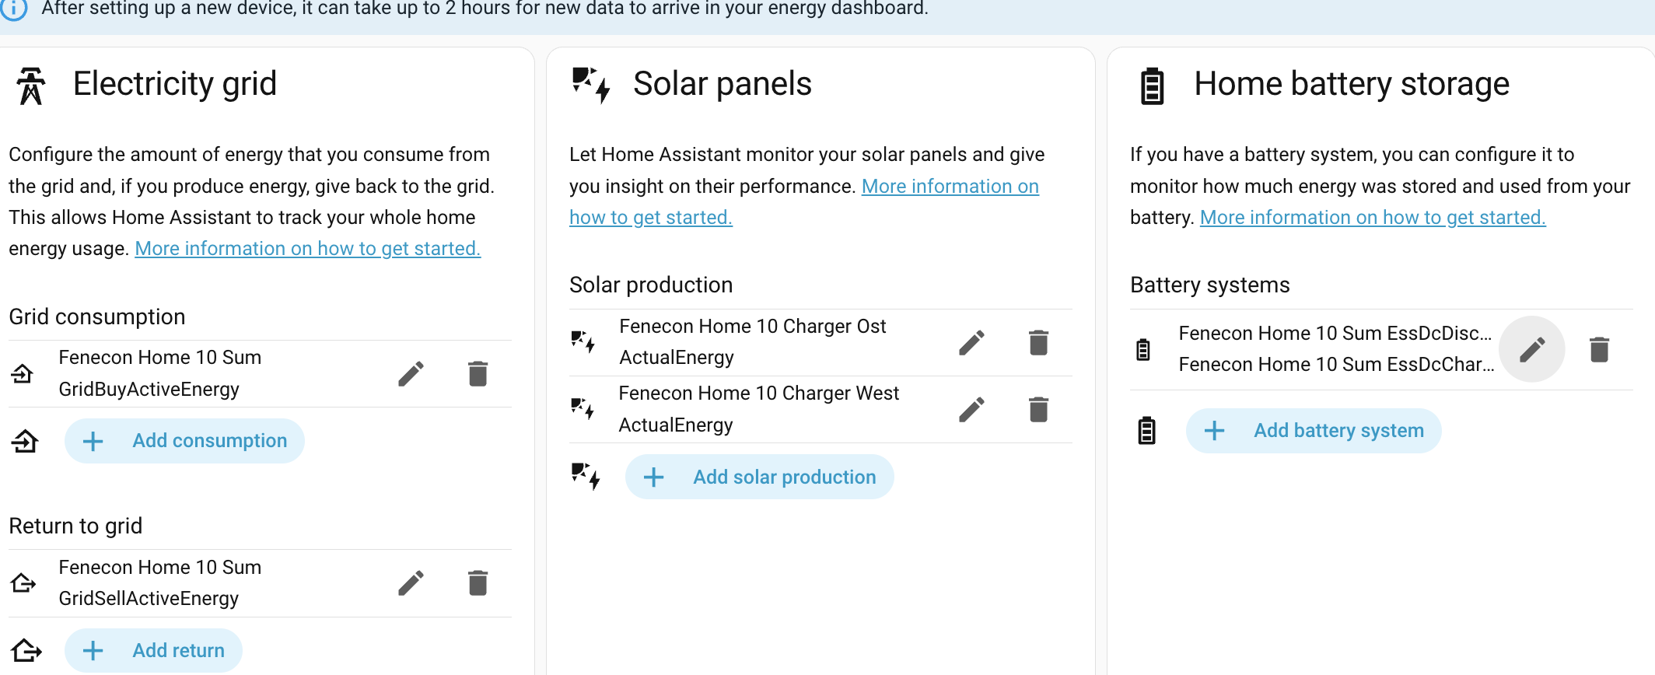Image resolution: width=1655 pixels, height=675 pixels.
Task: Open the Solar panels more information link
Action: pyautogui.click(x=950, y=187)
